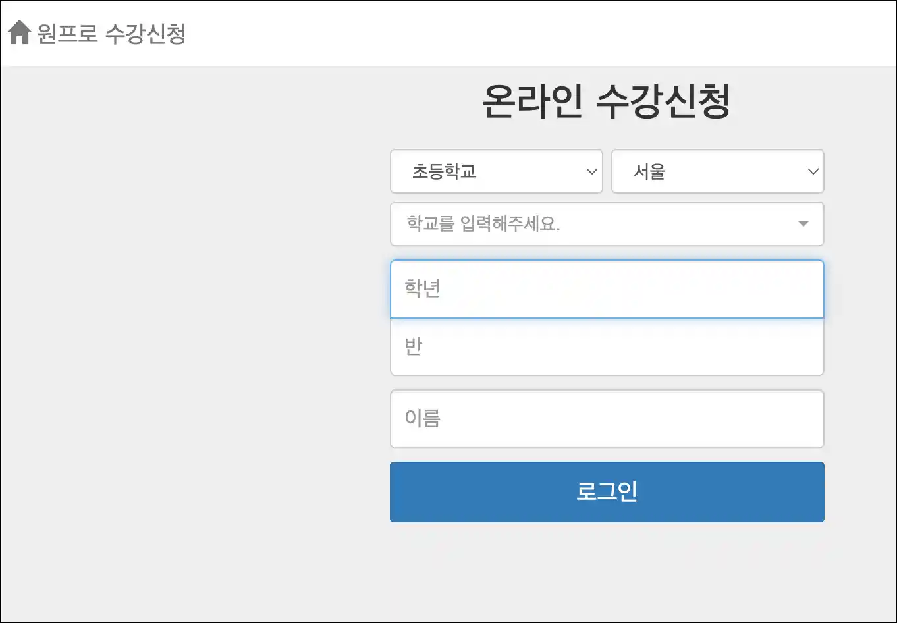Image resolution: width=897 pixels, height=623 pixels.
Task: Open the 학교를 입력해주세요 school selector
Action: (x=607, y=224)
